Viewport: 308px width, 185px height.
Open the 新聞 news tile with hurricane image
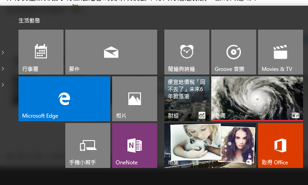[x=257, y=99]
